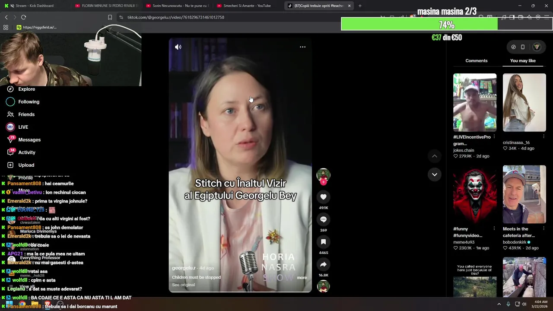Screen dimensions: 553x311
Task: Visit the bobodenkirk profile link
Action: (515, 242)
